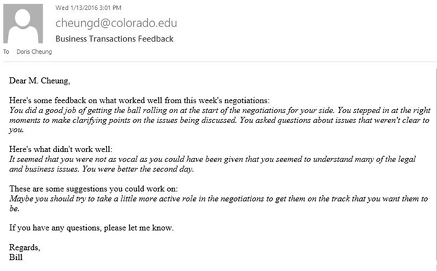Click italic sentence starting Maybe you should try
The image size is (437, 271).
coord(218,199)
